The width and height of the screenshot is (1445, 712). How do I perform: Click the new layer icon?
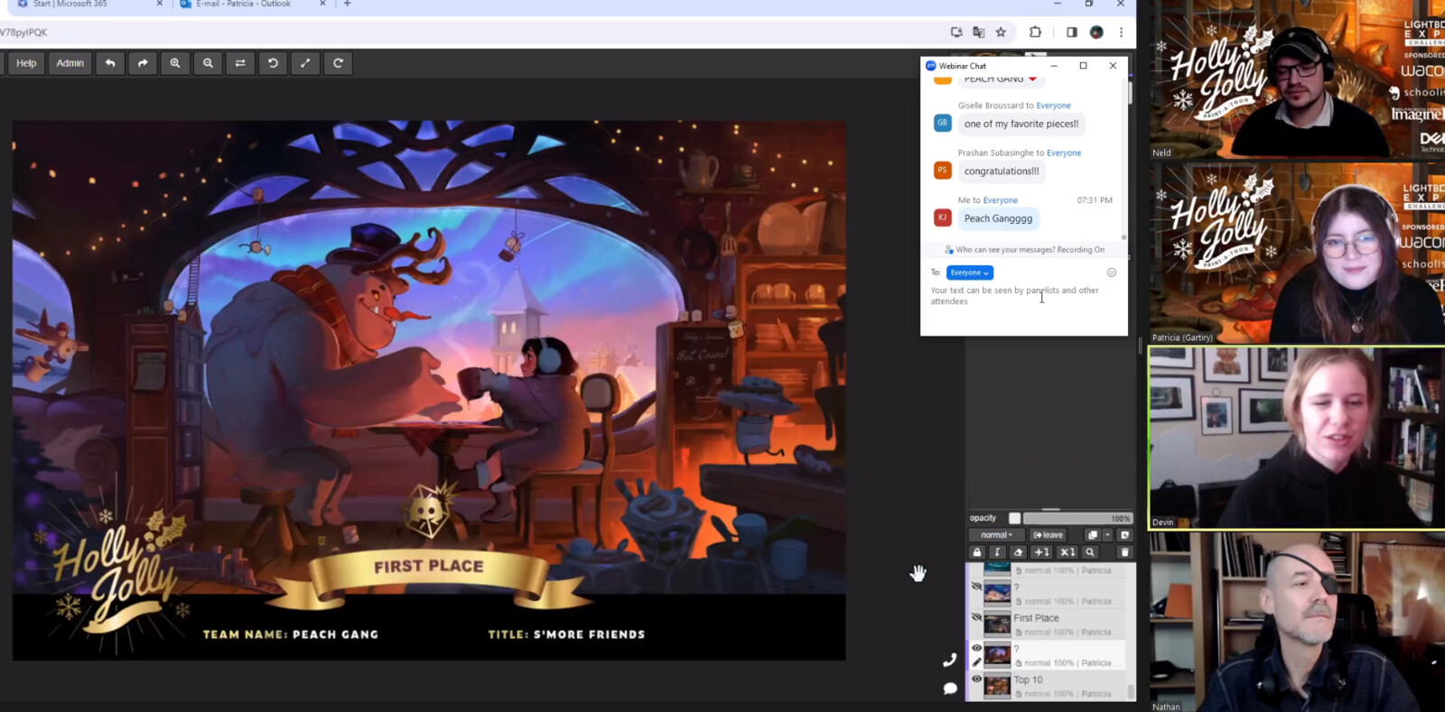coord(1125,535)
